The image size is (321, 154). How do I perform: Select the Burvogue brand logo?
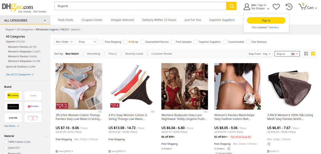[33, 107]
